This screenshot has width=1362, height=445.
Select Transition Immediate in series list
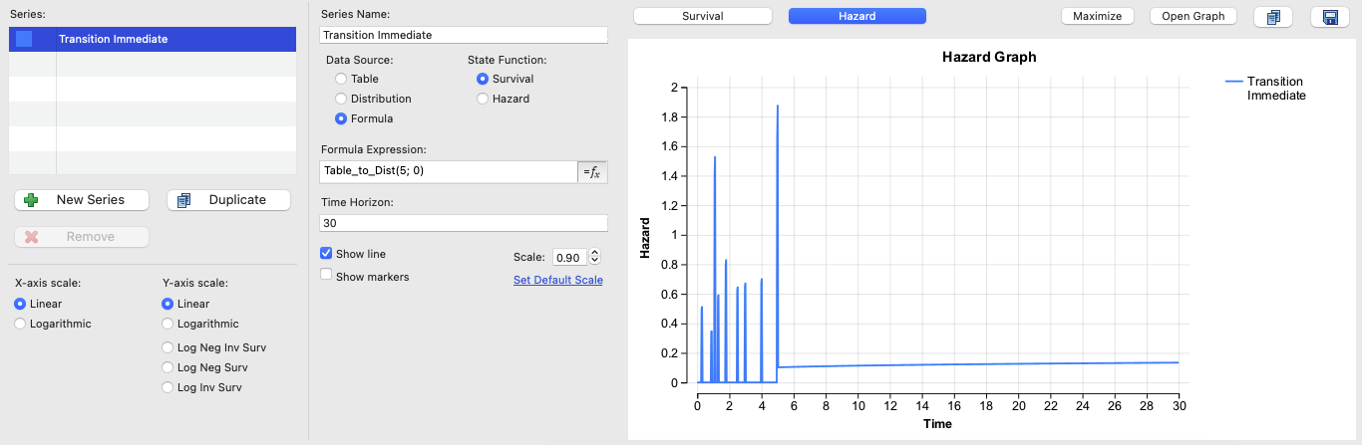coord(113,39)
